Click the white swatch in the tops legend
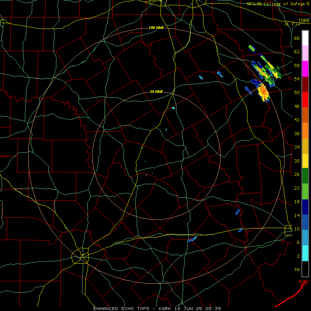Image resolution: width=311 pixels, height=311 pixels. [x=305, y=38]
